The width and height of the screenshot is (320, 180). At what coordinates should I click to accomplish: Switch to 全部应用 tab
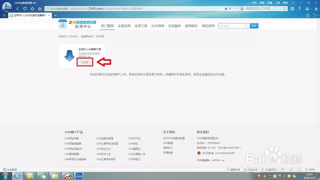[x=124, y=26]
